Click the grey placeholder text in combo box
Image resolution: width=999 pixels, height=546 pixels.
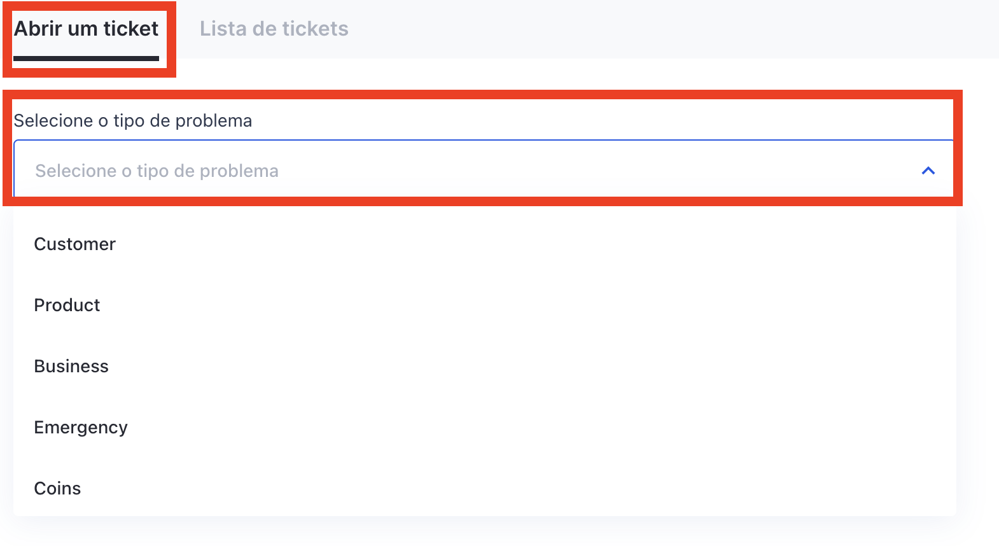[x=157, y=171]
